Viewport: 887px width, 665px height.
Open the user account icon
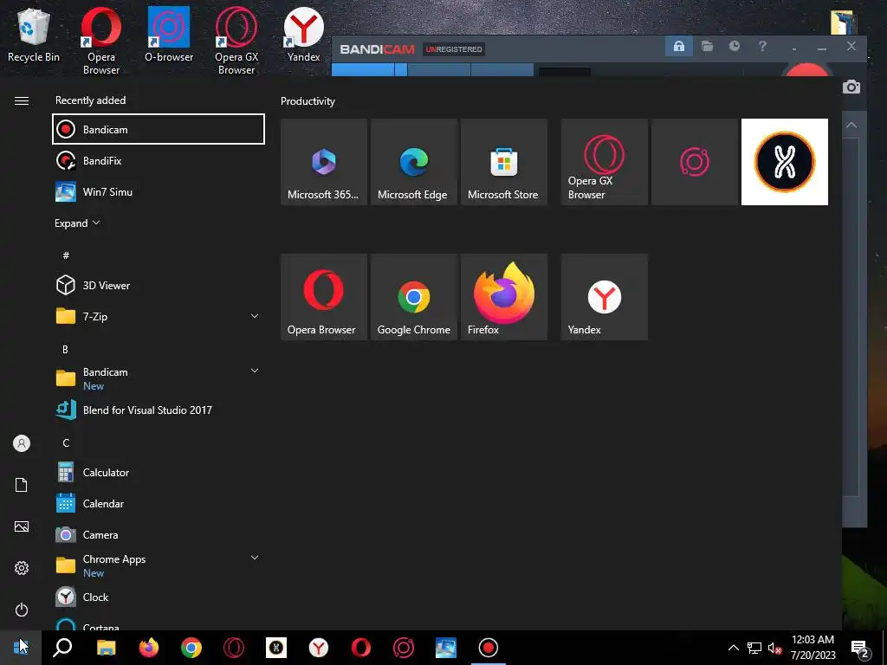coord(22,443)
